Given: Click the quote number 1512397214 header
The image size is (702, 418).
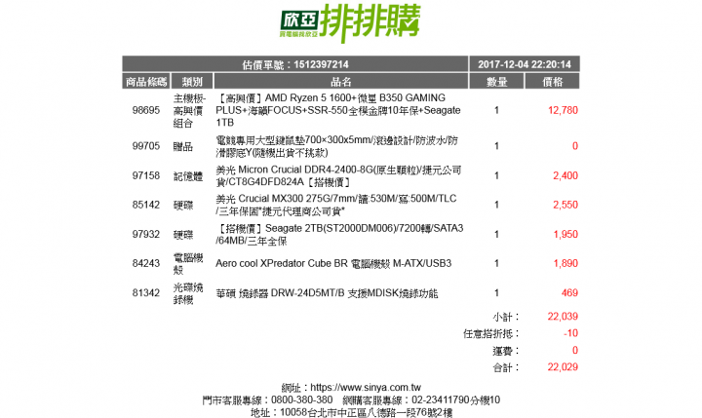Looking at the screenshot, I should pos(295,64).
